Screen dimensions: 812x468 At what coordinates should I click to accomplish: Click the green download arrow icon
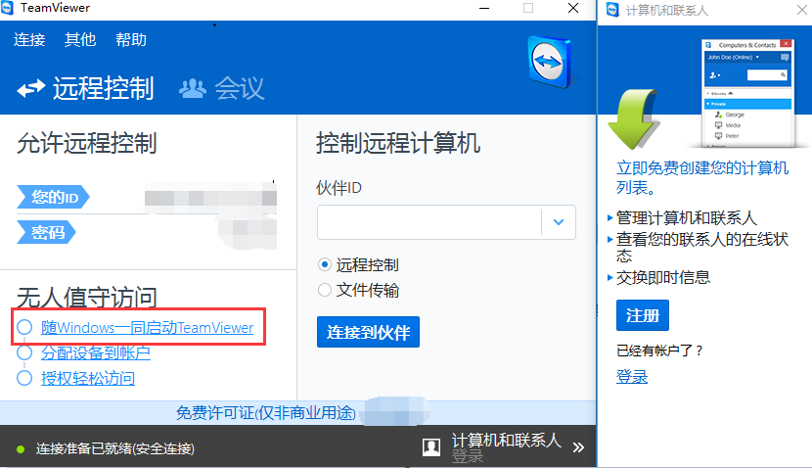pyautogui.click(x=633, y=118)
